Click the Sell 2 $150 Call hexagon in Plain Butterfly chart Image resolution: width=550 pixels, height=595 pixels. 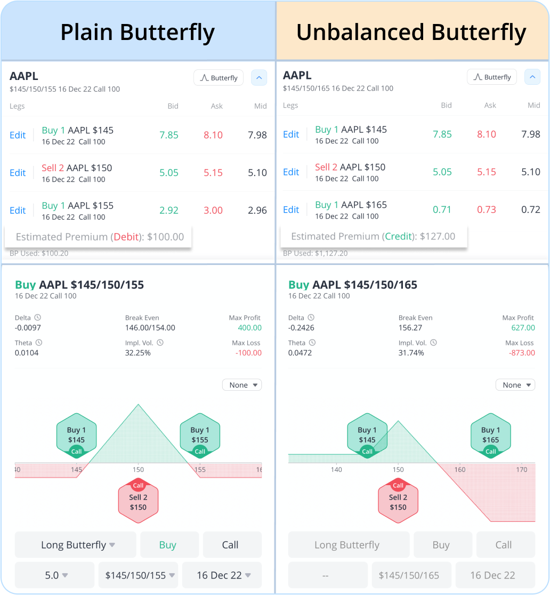[138, 501]
